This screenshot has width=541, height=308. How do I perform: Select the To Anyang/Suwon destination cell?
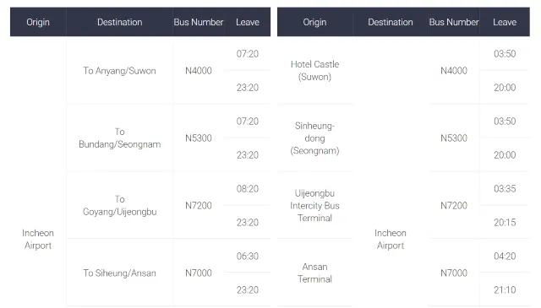click(119, 71)
